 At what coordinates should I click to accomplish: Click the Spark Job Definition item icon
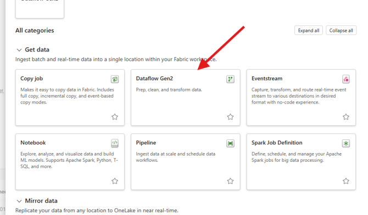(x=346, y=143)
